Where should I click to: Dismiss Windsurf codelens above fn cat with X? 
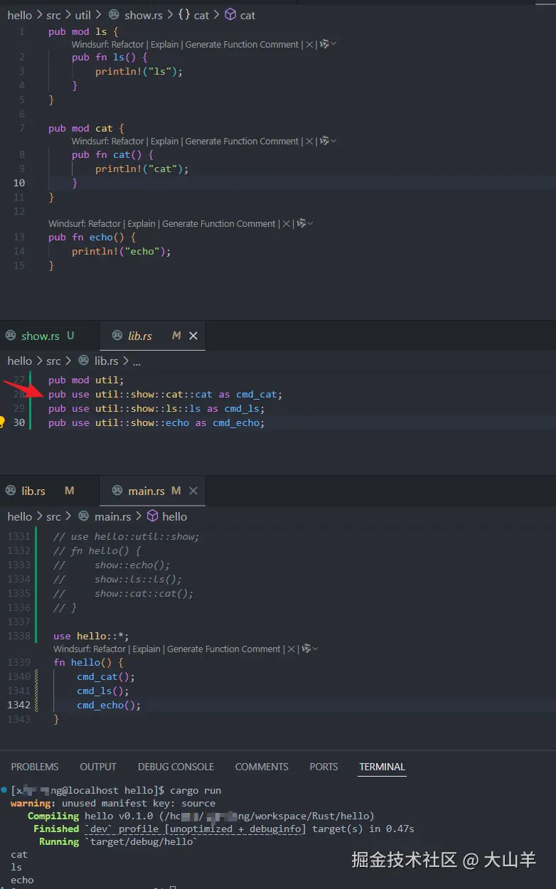[309, 141]
